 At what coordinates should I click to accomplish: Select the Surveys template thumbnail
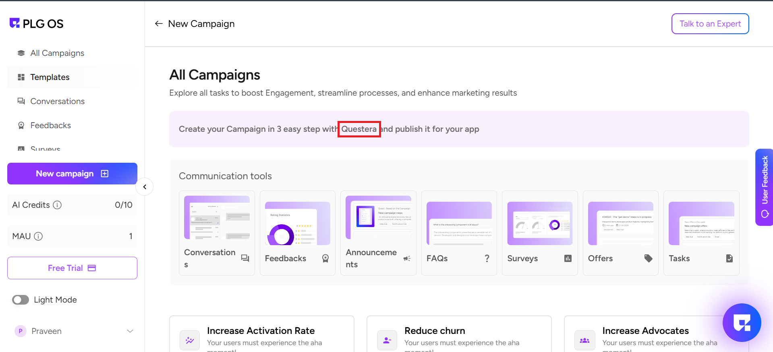(540, 223)
